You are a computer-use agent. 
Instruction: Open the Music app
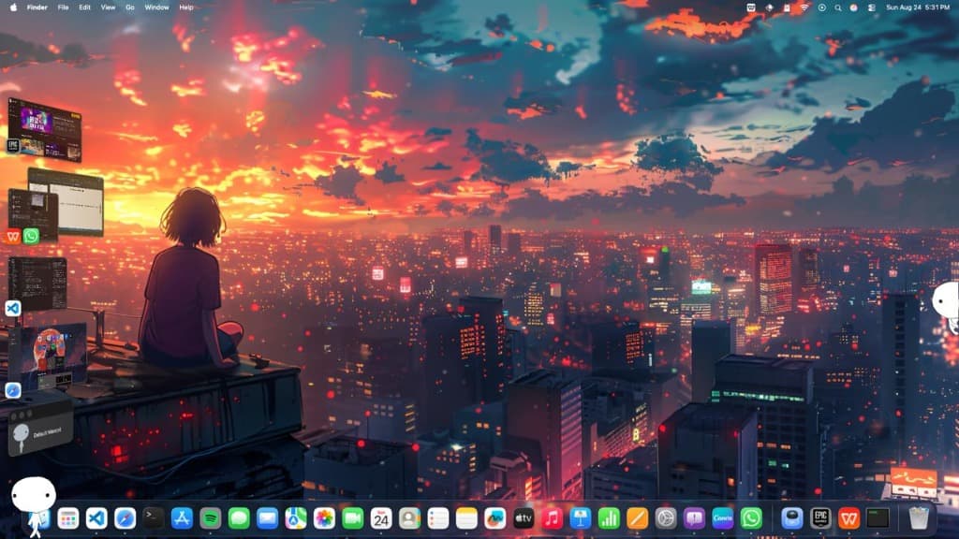pos(552,518)
